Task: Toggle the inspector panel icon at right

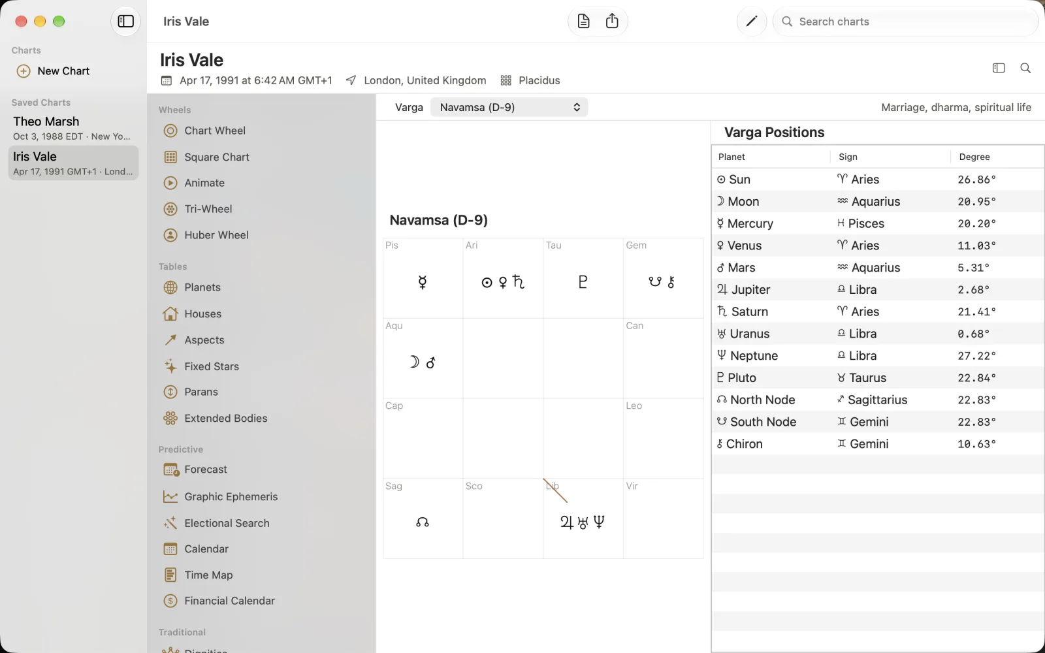Action: click(x=999, y=68)
